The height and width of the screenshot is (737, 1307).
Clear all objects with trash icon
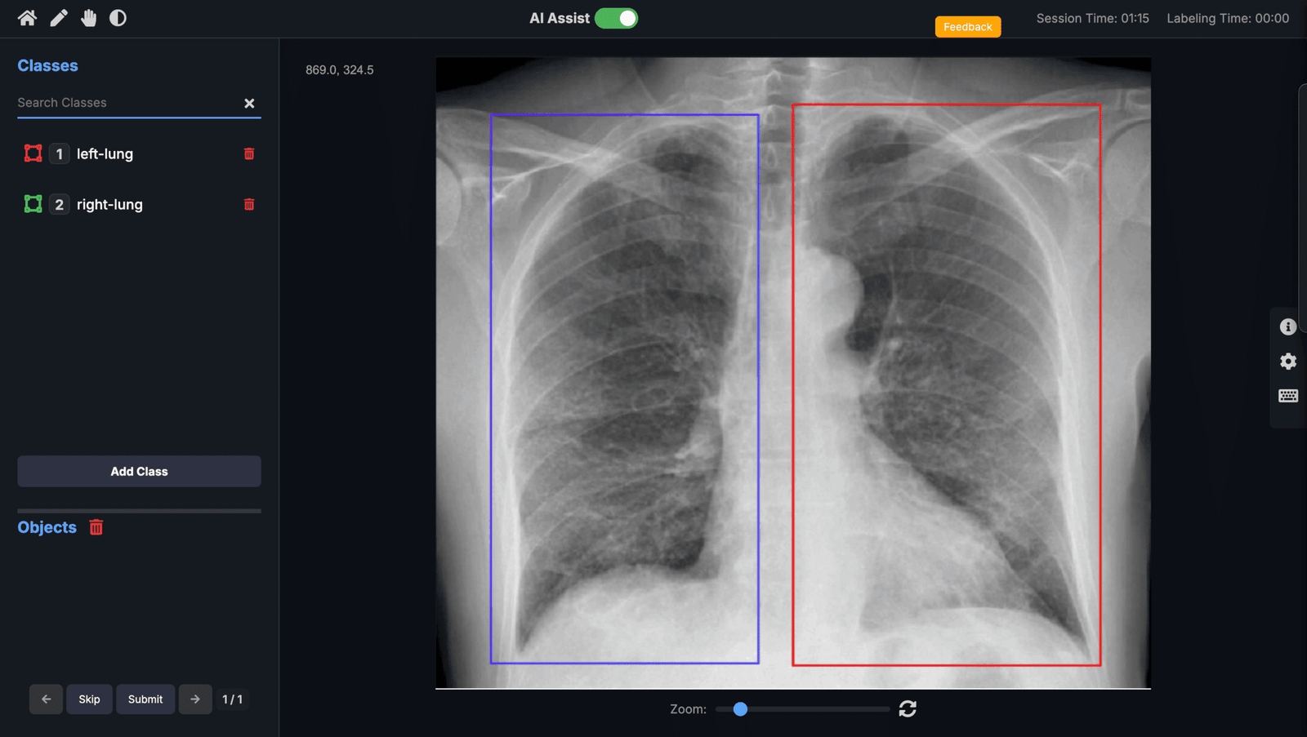96,527
